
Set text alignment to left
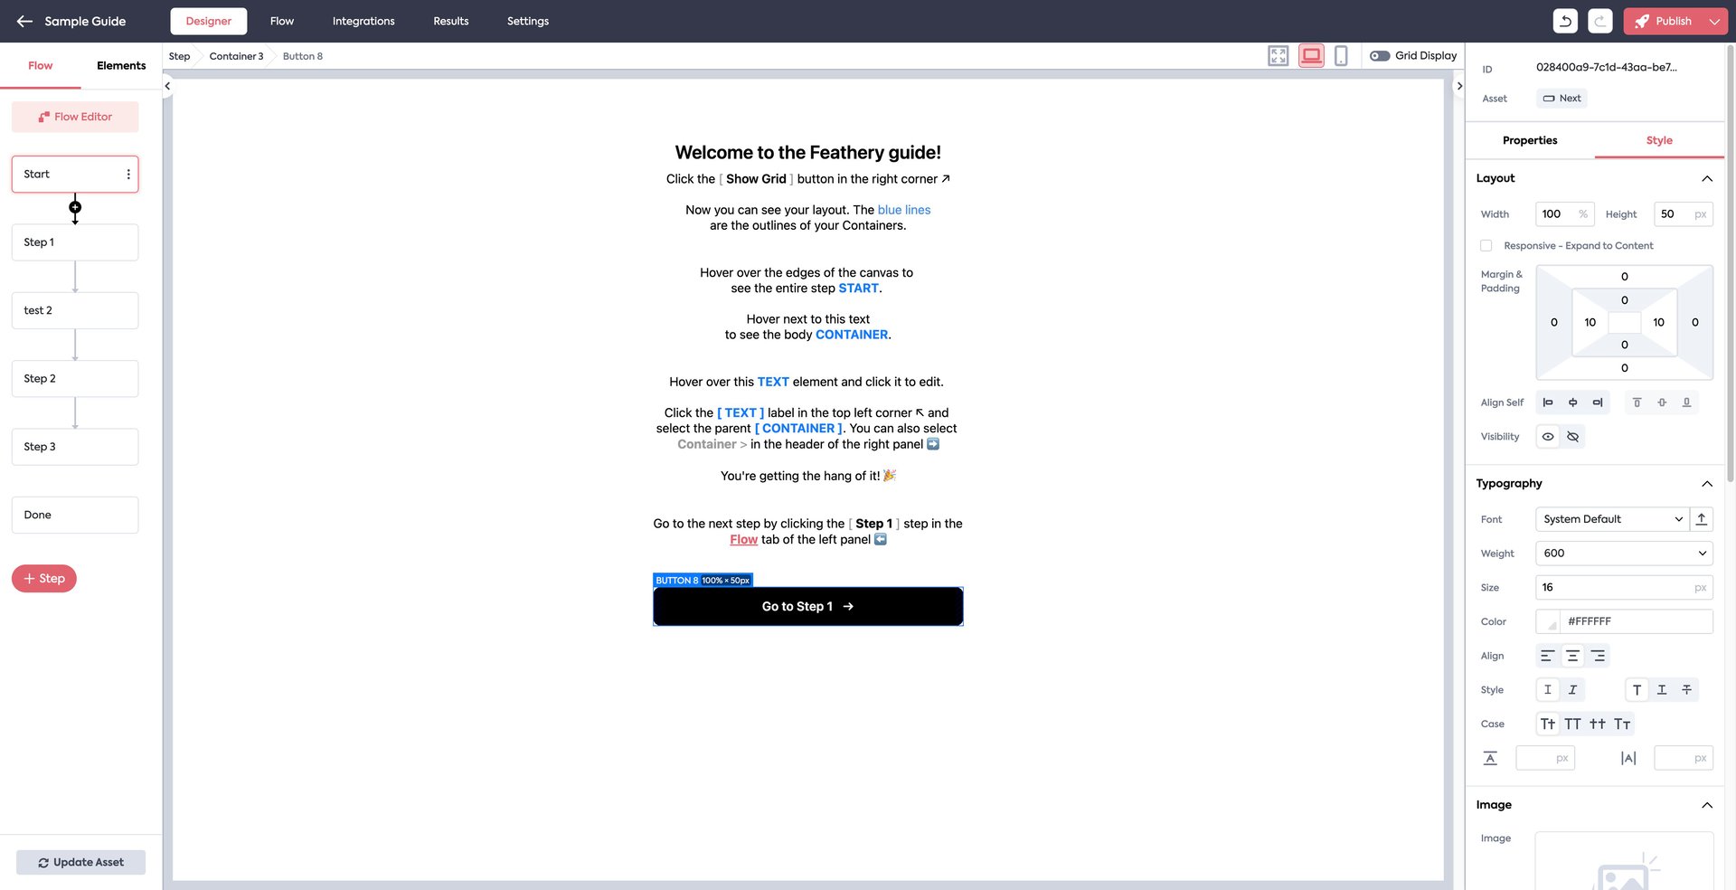(1548, 656)
